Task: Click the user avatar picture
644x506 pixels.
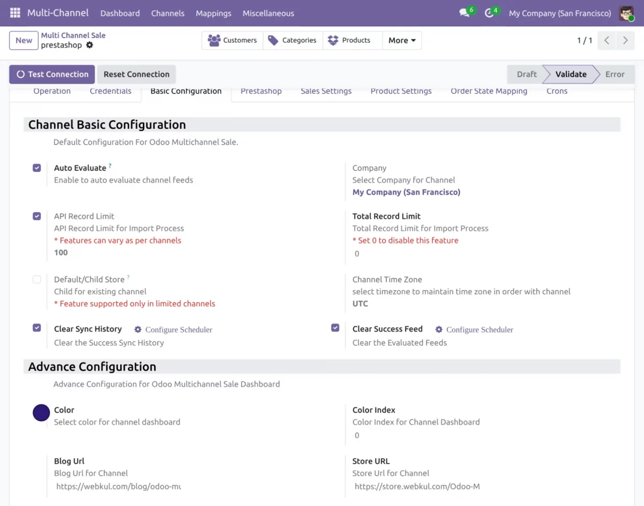Action: [x=626, y=13]
